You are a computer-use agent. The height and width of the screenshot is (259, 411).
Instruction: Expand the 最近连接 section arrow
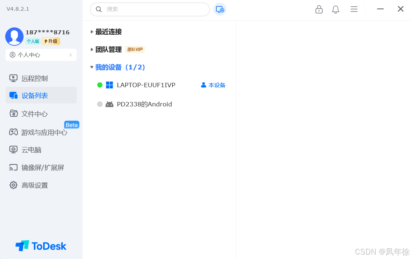(92, 32)
